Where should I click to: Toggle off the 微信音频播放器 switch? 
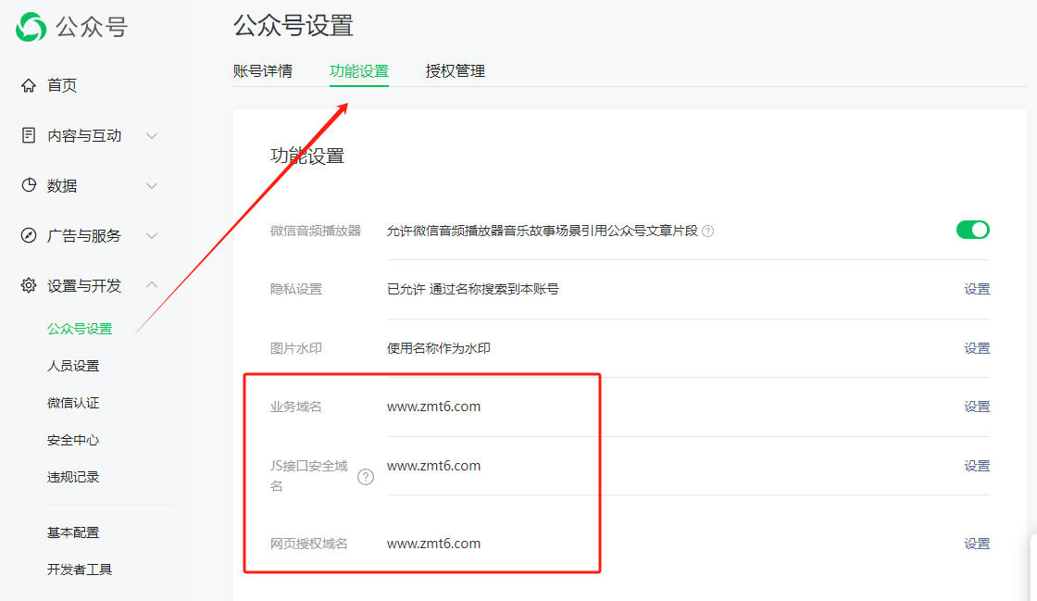pos(973,230)
